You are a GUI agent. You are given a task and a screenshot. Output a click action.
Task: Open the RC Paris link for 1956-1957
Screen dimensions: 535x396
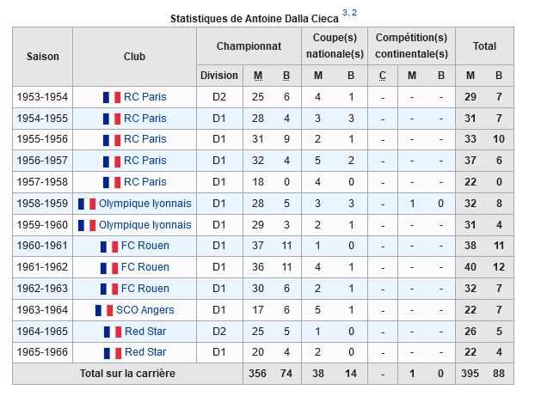coord(145,161)
